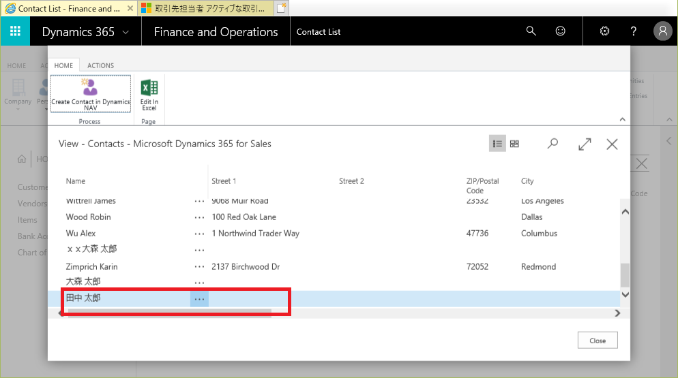The image size is (678, 378).
Task: Open more options for Wood Robin
Action: [x=199, y=217]
